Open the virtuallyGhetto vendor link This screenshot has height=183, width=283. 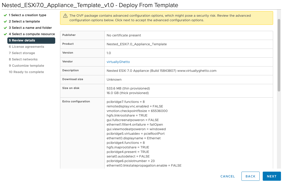(x=118, y=62)
